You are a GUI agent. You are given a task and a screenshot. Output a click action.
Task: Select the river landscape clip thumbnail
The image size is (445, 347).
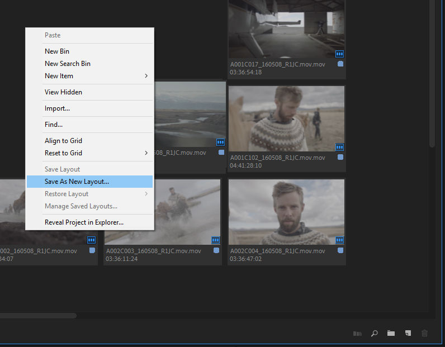coord(190,114)
